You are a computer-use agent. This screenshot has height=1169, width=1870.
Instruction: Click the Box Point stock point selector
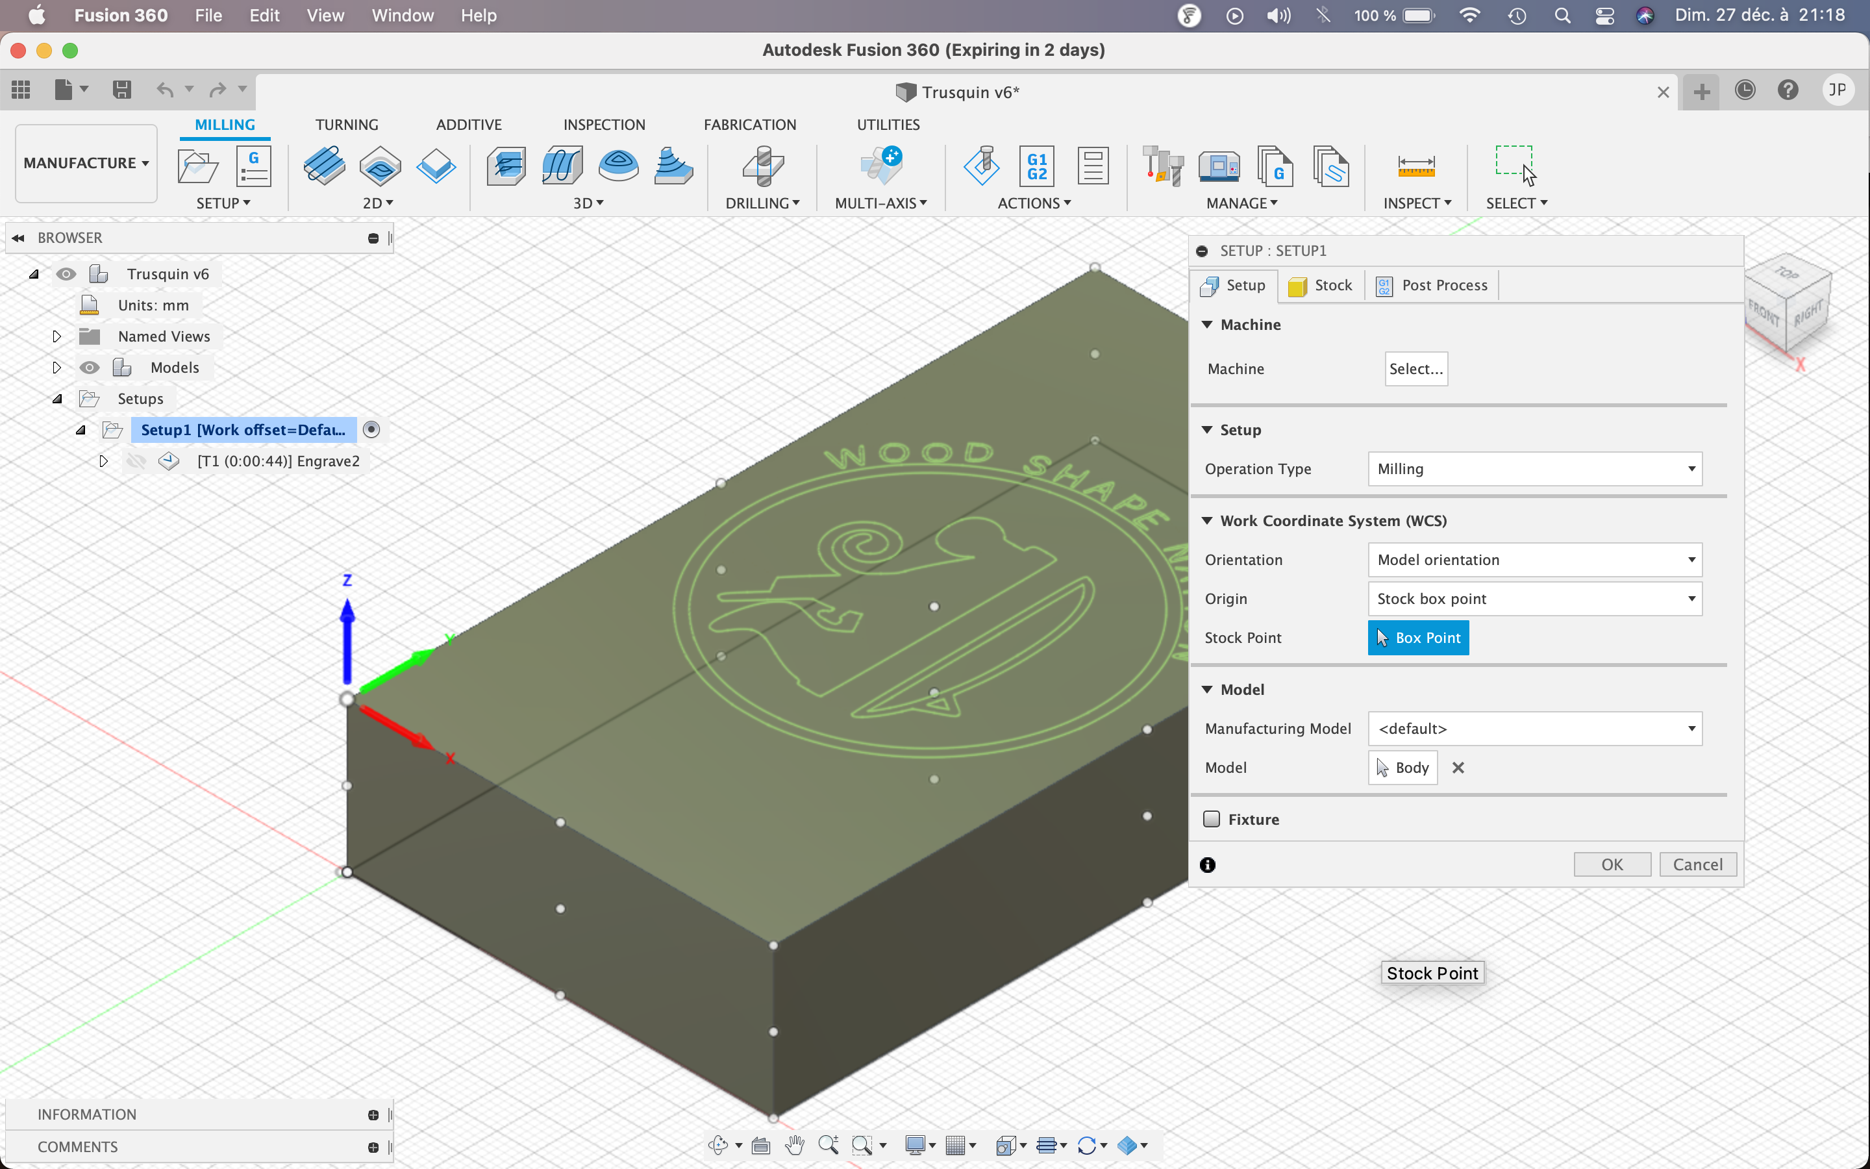click(x=1417, y=638)
